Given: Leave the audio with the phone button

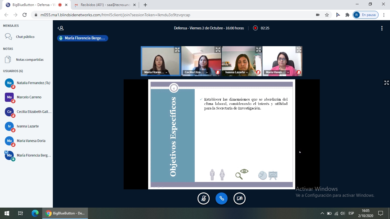Looking at the screenshot, I should 222,198.
